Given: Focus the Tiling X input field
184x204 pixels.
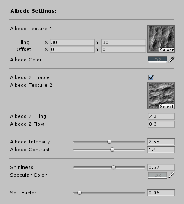Looking at the screenshot, I should (x=72, y=42).
